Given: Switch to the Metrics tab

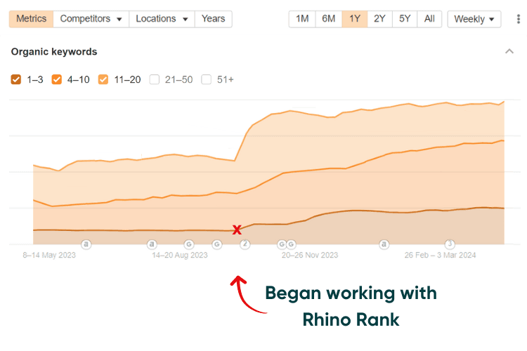Looking at the screenshot, I should pyautogui.click(x=31, y=19).
